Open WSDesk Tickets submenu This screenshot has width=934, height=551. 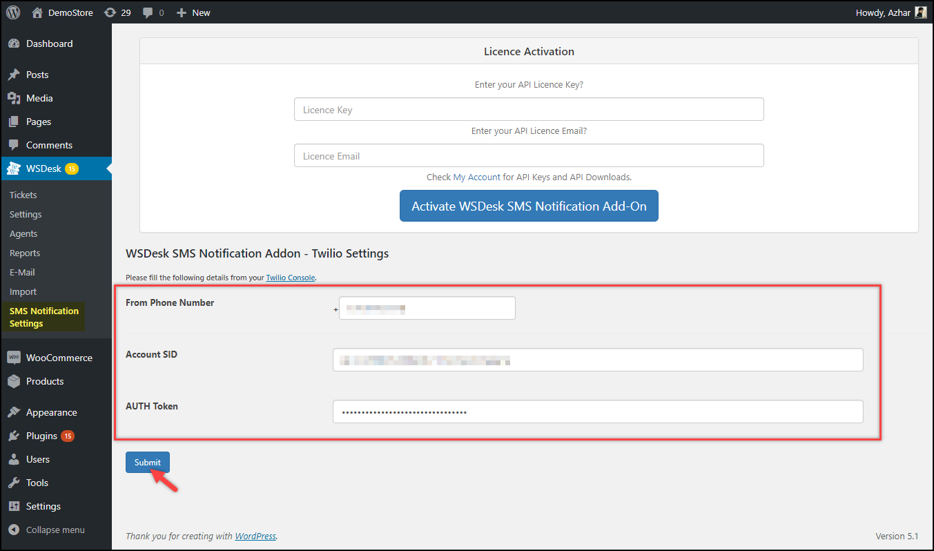[23, 195]
